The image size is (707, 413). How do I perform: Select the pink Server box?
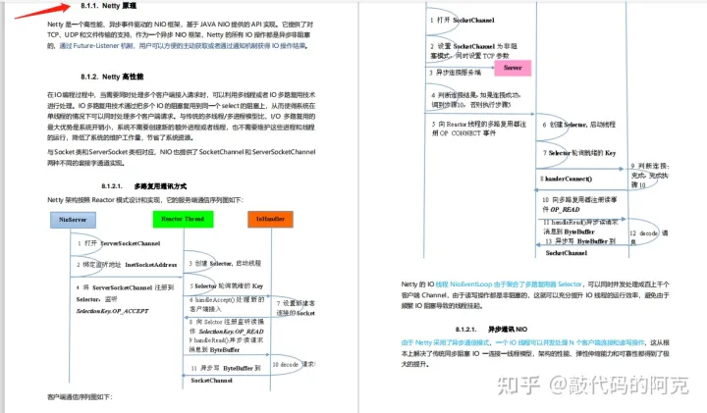513,68
